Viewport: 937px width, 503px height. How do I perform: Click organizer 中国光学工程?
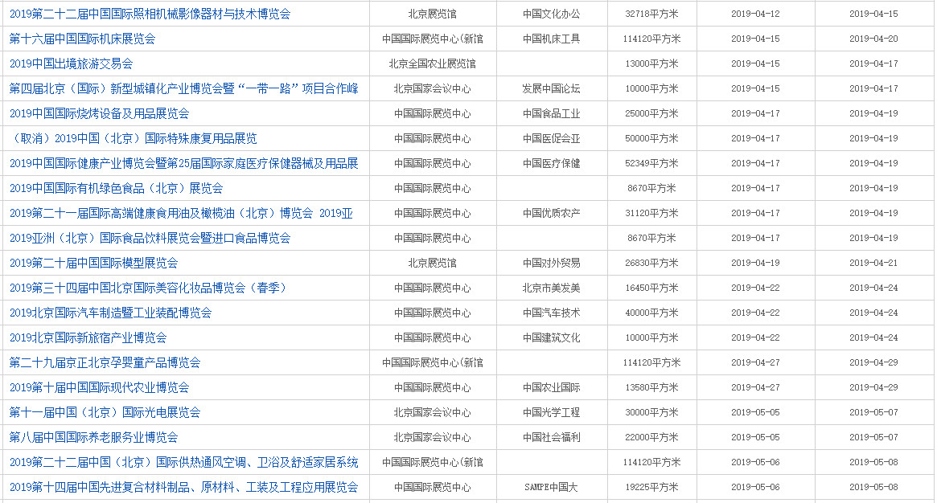[x=551, y=413]
